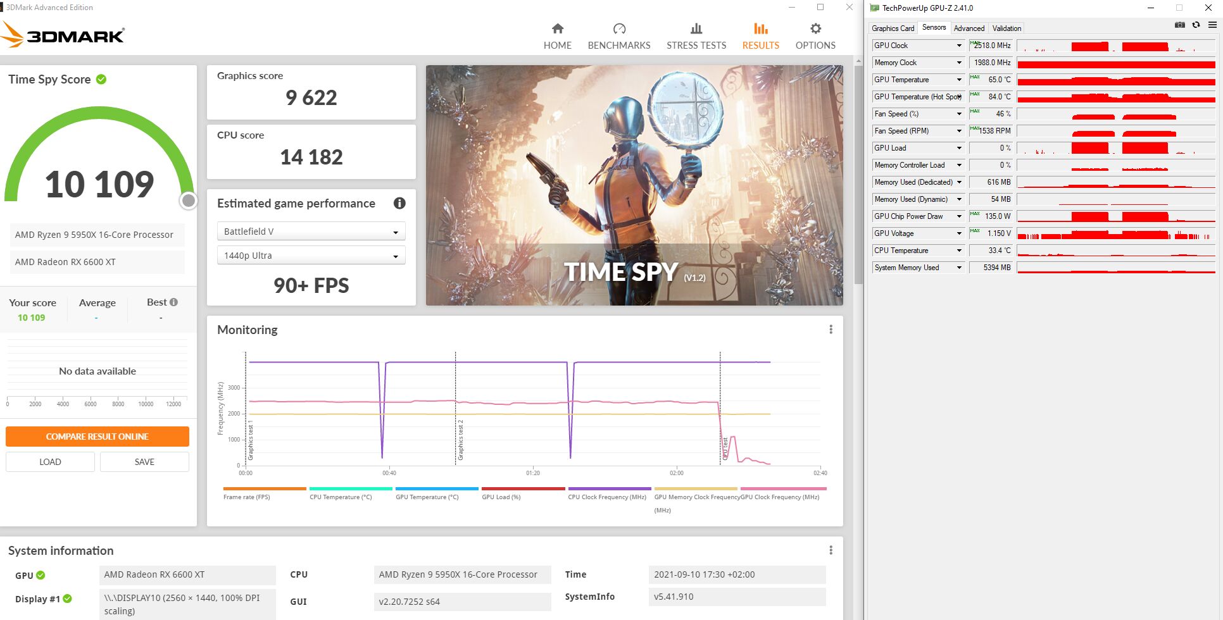Click the Graphics test 2 marker line
1223x620 pixels.
456,409
